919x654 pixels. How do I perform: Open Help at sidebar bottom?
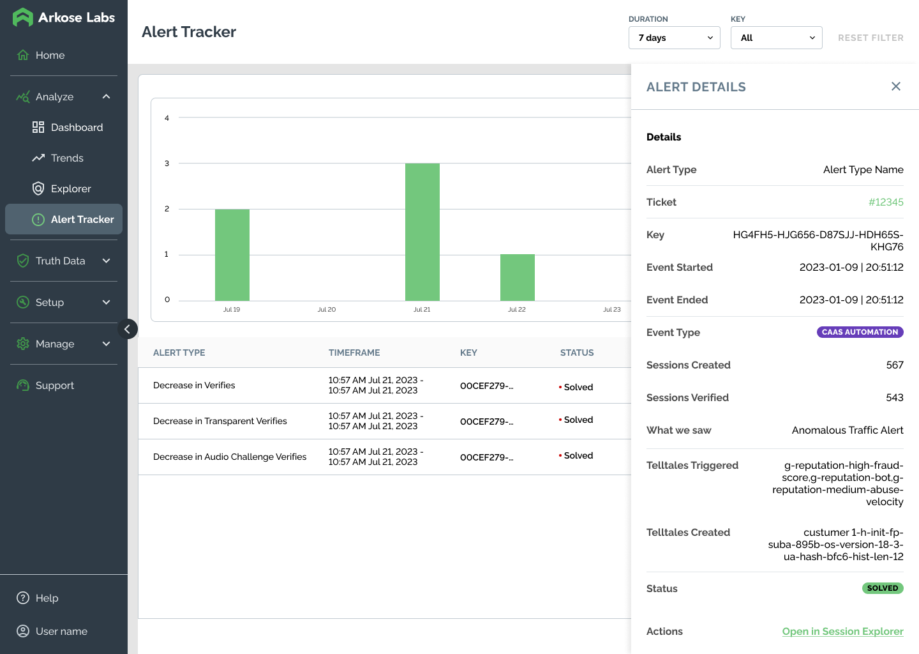47,598
